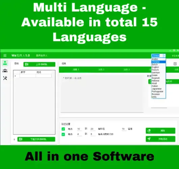Switch to the message 3 tab
The width and height of the screenshot is (179, 169).
[x=127, y=70]
